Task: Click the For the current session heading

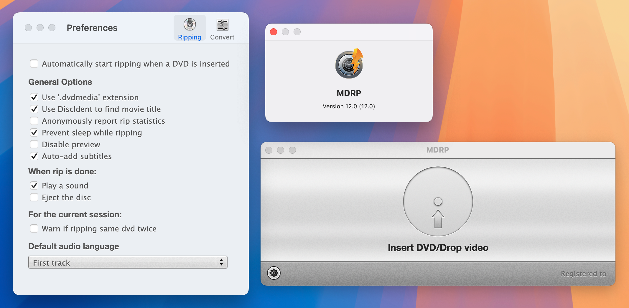Action: click(75, 214)
